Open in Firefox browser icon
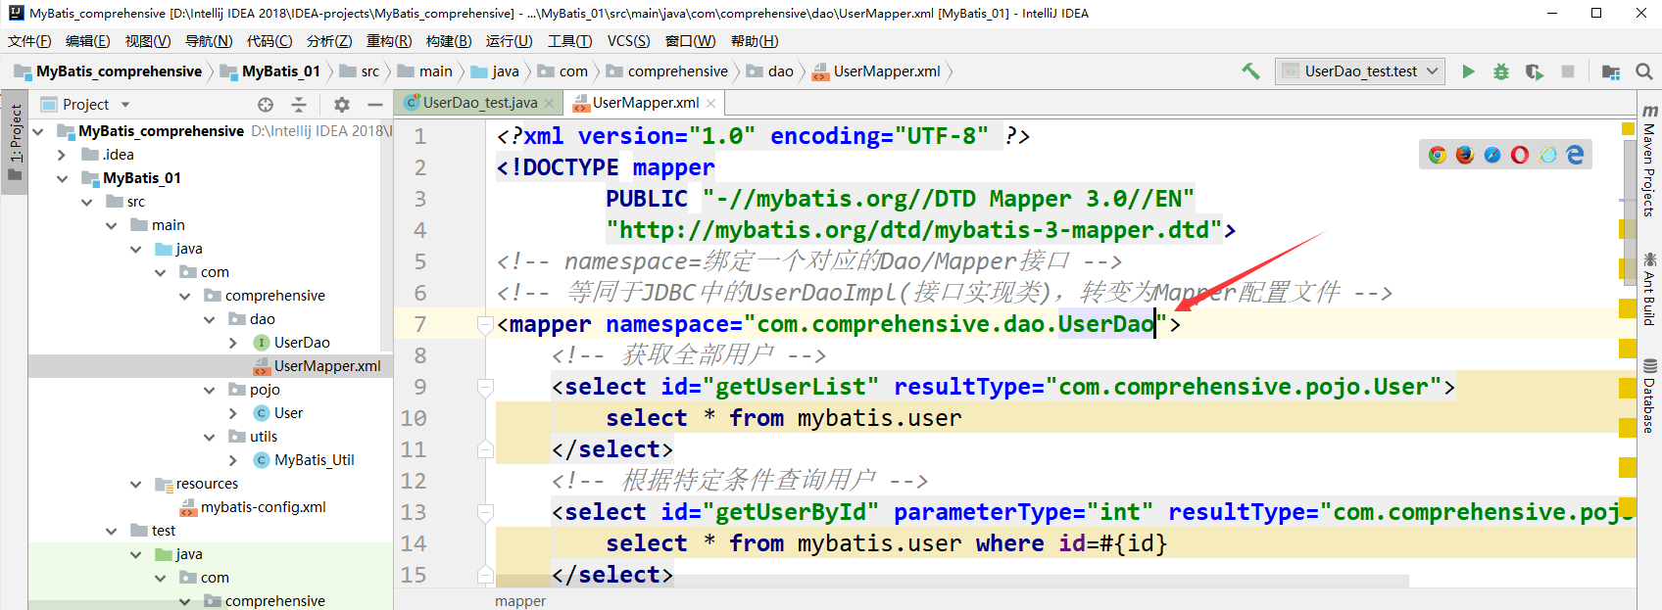 point(1465,155)
